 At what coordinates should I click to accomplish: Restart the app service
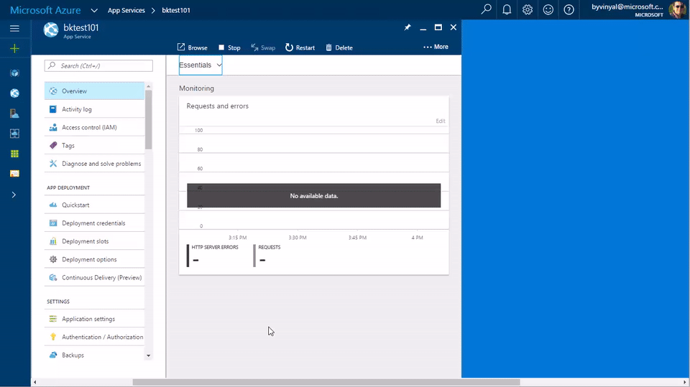pyautogui.click(x=300, y=47)
